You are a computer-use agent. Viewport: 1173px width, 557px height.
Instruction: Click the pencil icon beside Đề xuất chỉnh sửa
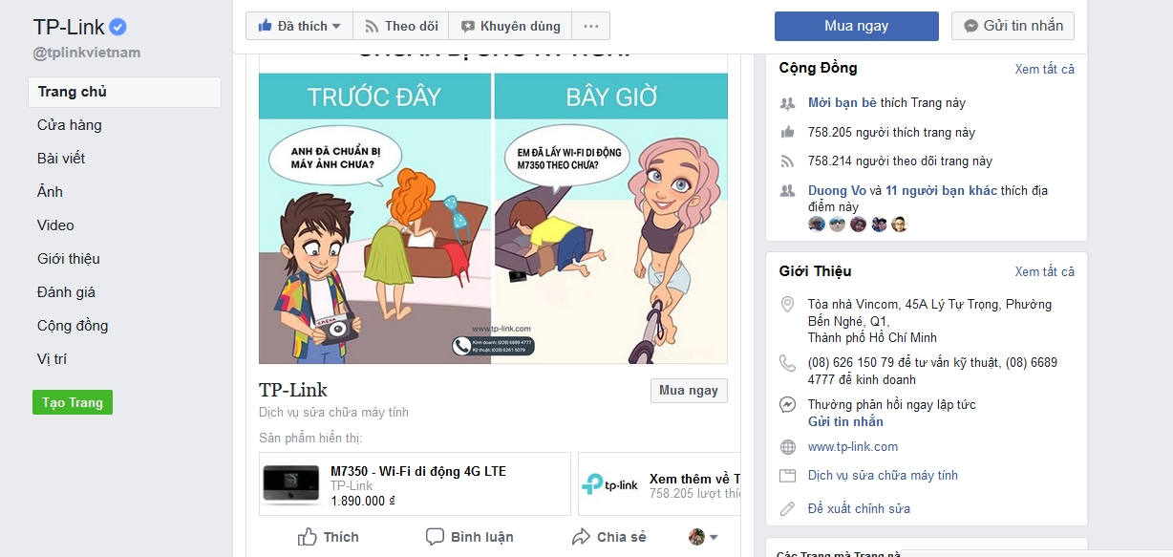pos(788,508)
